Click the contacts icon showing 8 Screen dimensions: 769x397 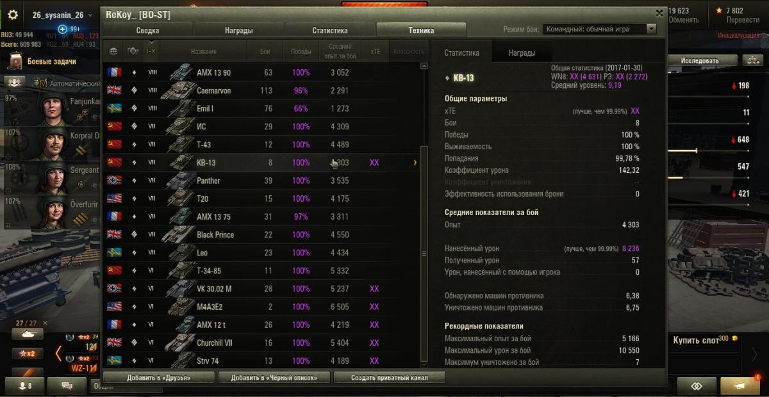tap(26, 385)
